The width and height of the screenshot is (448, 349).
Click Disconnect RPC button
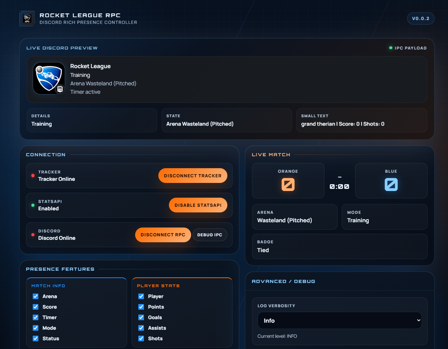163,235
